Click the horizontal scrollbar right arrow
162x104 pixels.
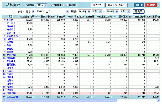click(158, 100)
